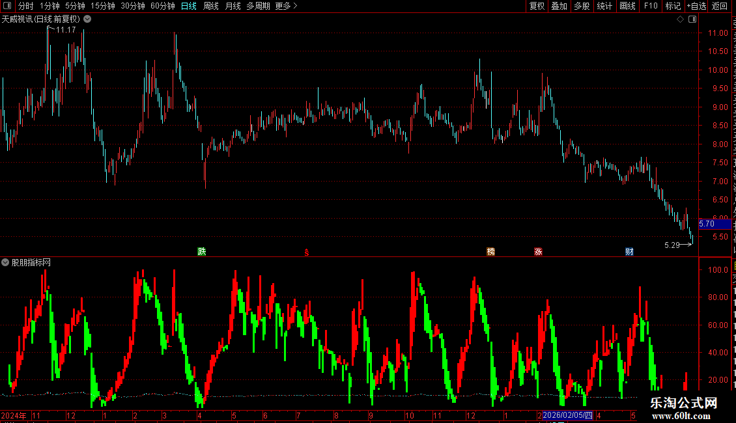Click the 股朋指标网 indicator name

(x=31, y=262)
